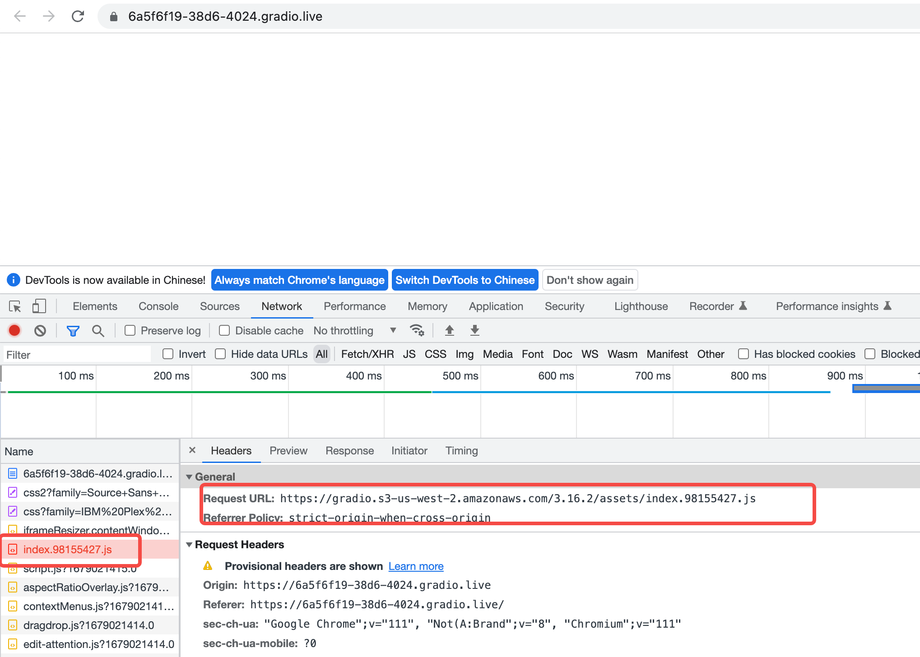Reload the browser page
Viewport: 920px width, 657px height.
(78, 17)
